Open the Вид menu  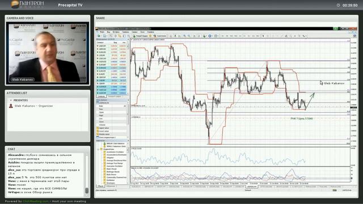click(108, 32)
